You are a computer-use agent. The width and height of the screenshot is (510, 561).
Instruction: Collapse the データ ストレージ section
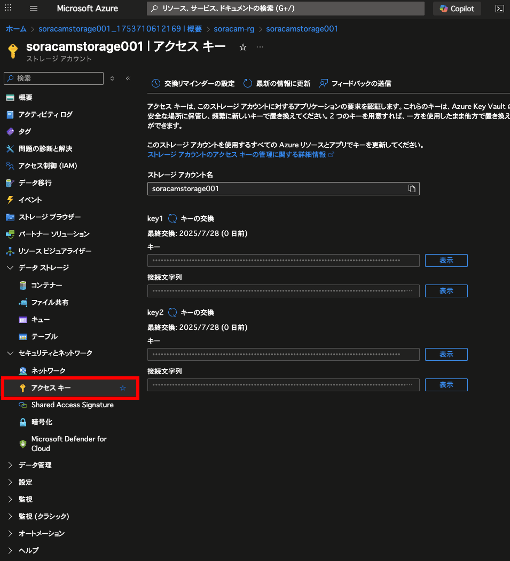10,267
